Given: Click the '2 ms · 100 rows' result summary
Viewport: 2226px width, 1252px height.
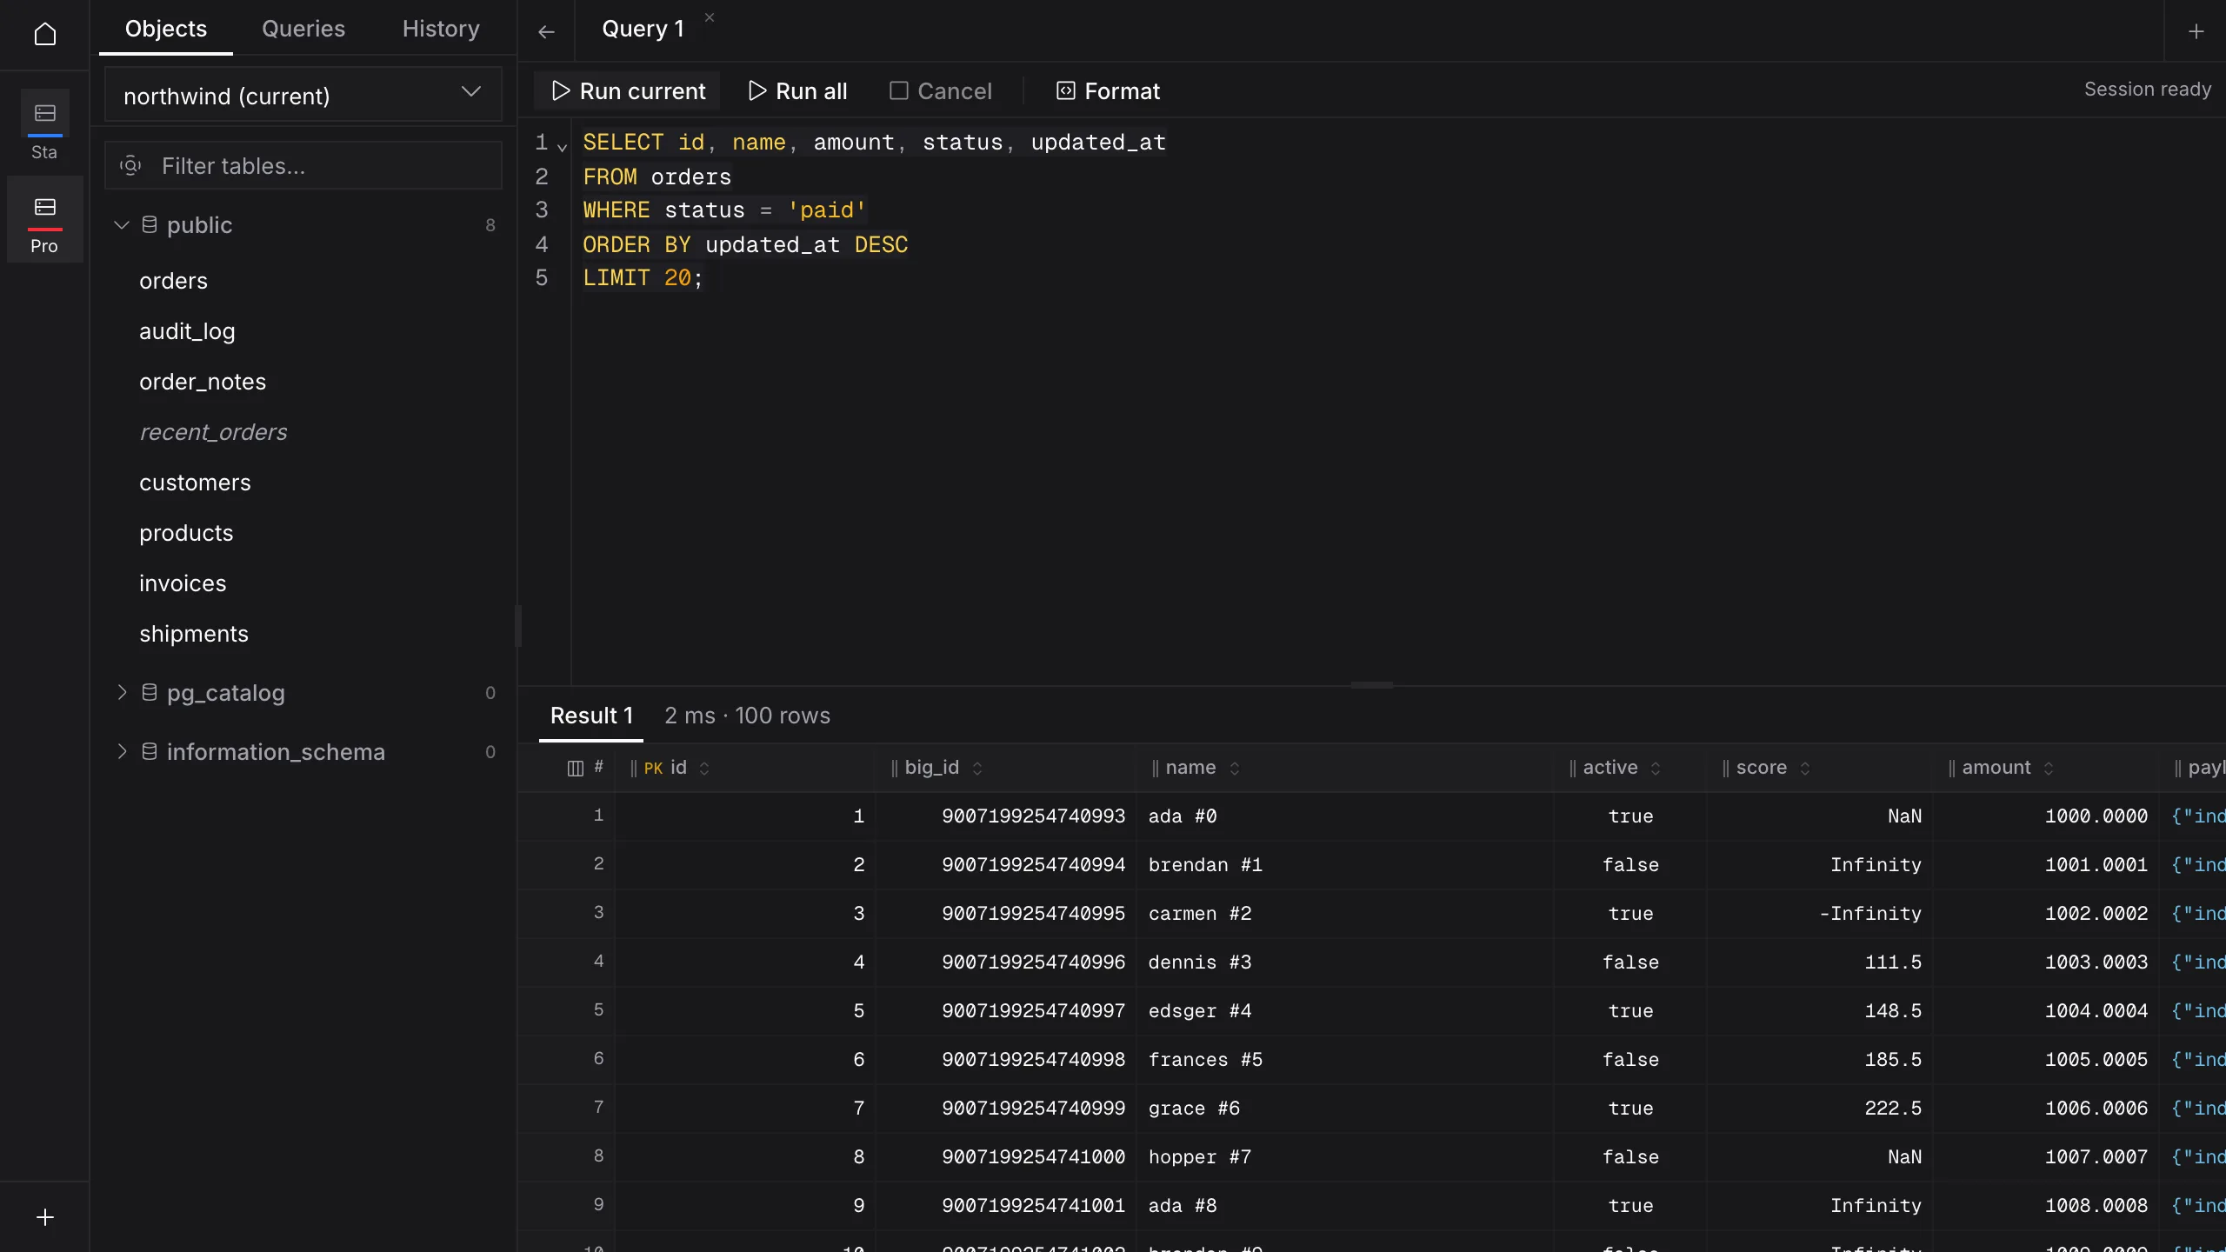Looking at the screenshot, I should point(747,716).
